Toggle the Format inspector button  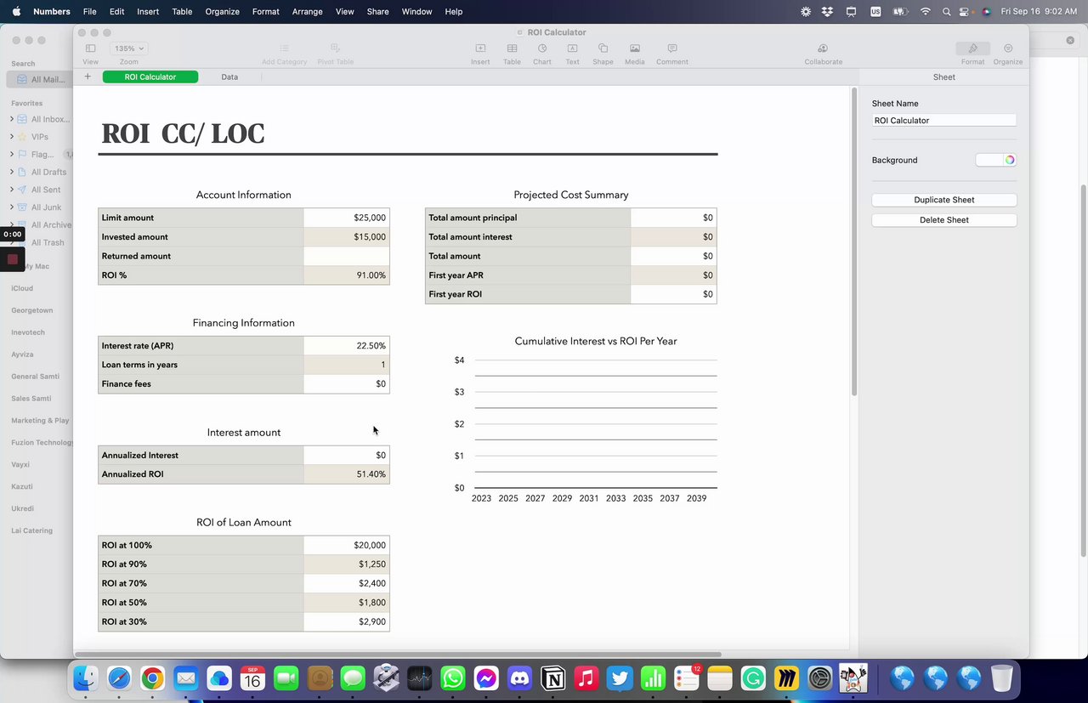pyautogui.click(x=972, y=48)
